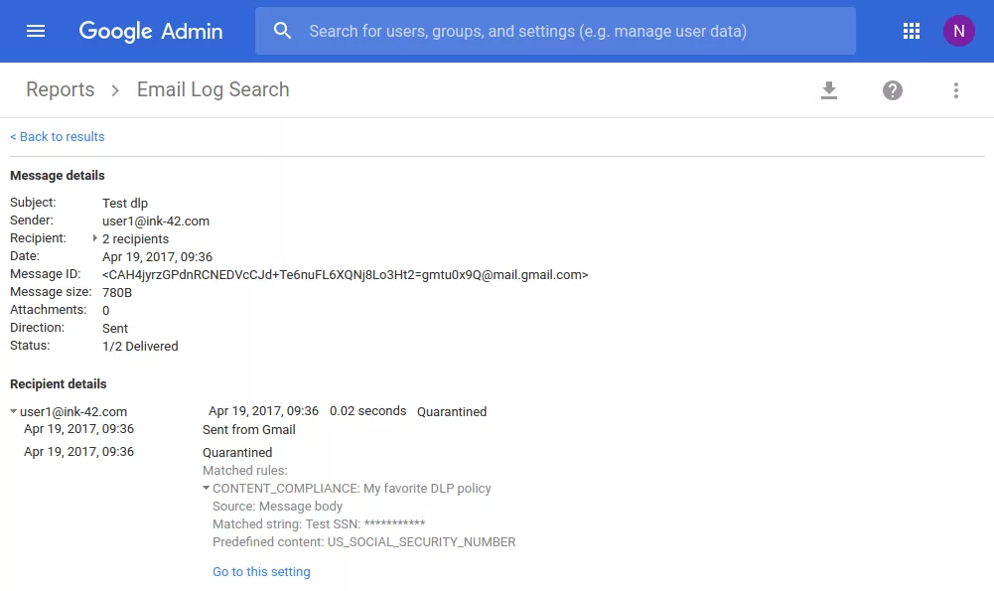Image resolution: width=994 pixels, height=591 pixels.
Task: Click Matched string Test SSN line
Action: pos(319,524)
